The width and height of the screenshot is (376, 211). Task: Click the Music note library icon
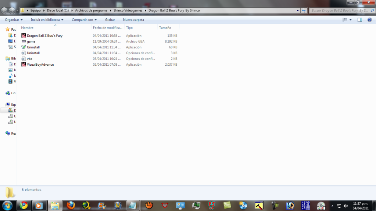[10, 76]
